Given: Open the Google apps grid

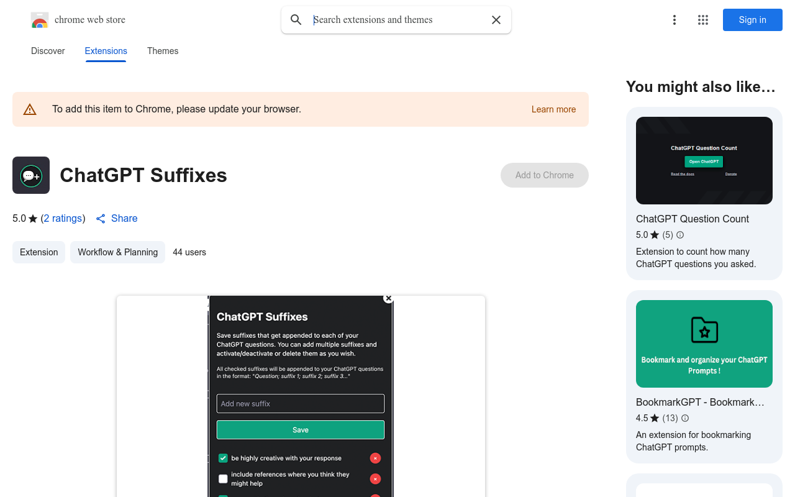Looking at the screenshot, I should [x=703, y=20].
